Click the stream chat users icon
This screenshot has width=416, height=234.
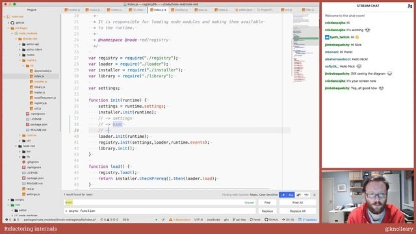pyautogui.click(x=409, y=6)
